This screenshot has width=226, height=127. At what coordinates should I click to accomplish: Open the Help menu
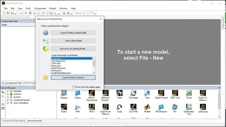tap(73, 8)
